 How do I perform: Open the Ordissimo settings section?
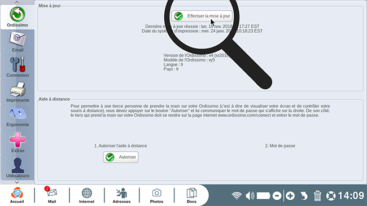click(x=18, y=17)
